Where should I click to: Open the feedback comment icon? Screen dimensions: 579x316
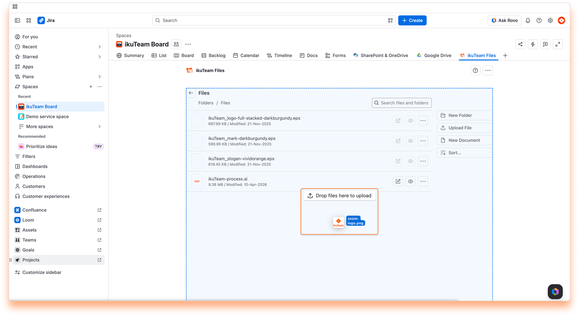(545, 44)
